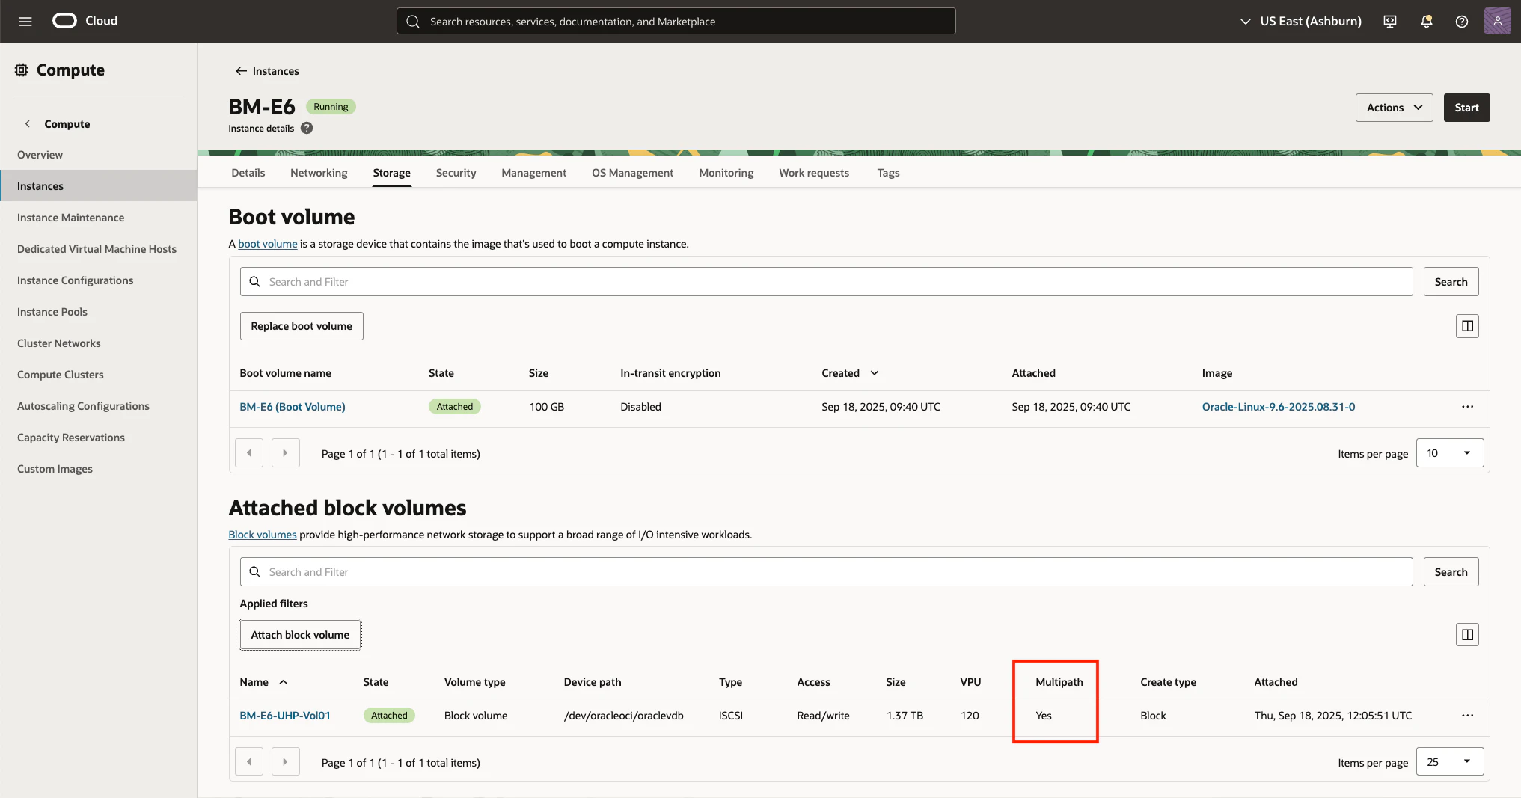The image size is (1521, 798).
Task: Change boot volume items per page 10
Action: (1449, 453)
